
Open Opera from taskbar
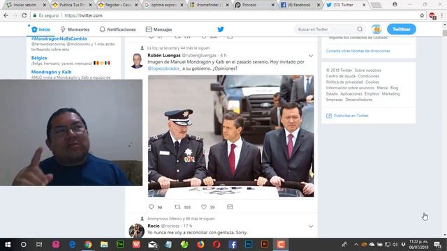tap(217, 245)
